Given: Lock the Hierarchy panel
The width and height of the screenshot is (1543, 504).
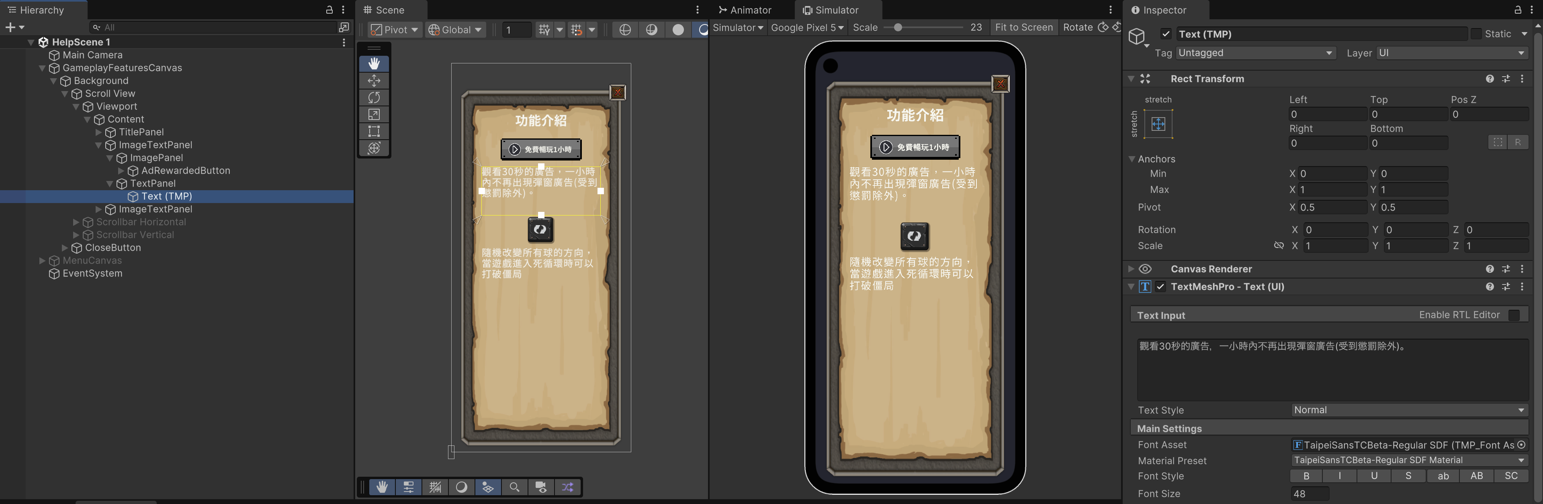Looking at the screenshot, I should coord(329,10).
